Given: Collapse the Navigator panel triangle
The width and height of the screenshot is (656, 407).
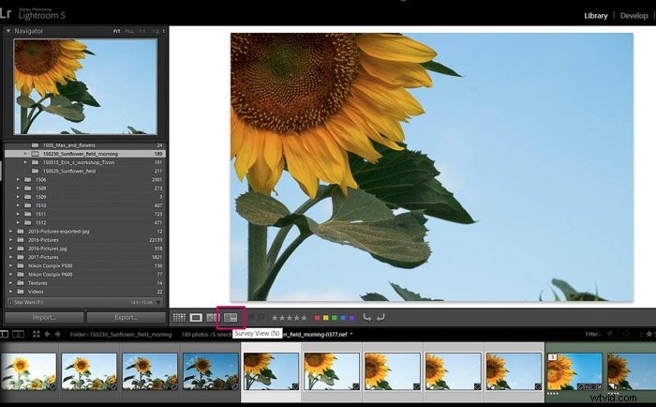Looking at the screenshot, I should 7,31.
